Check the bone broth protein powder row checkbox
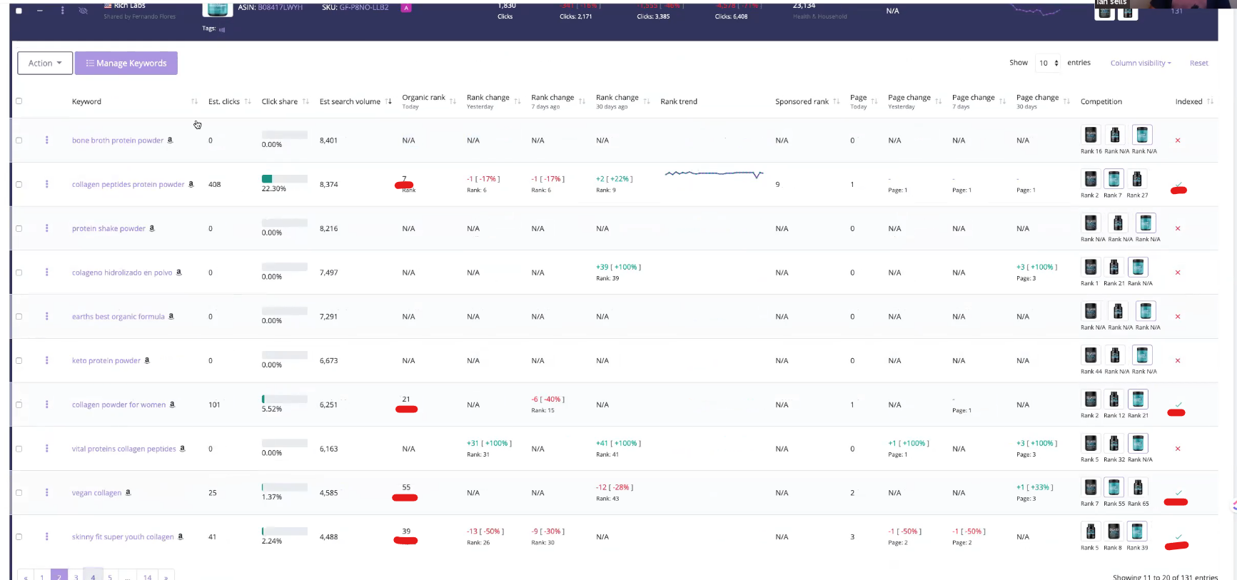Viewport: 1237px width, 580px height. pyautogui.click(x=19, y=141)
